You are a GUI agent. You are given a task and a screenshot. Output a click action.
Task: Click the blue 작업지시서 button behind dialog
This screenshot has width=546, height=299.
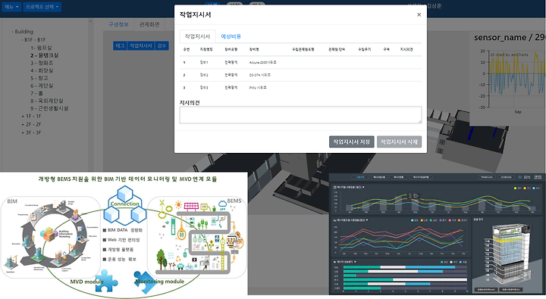(x=141, y=45)
